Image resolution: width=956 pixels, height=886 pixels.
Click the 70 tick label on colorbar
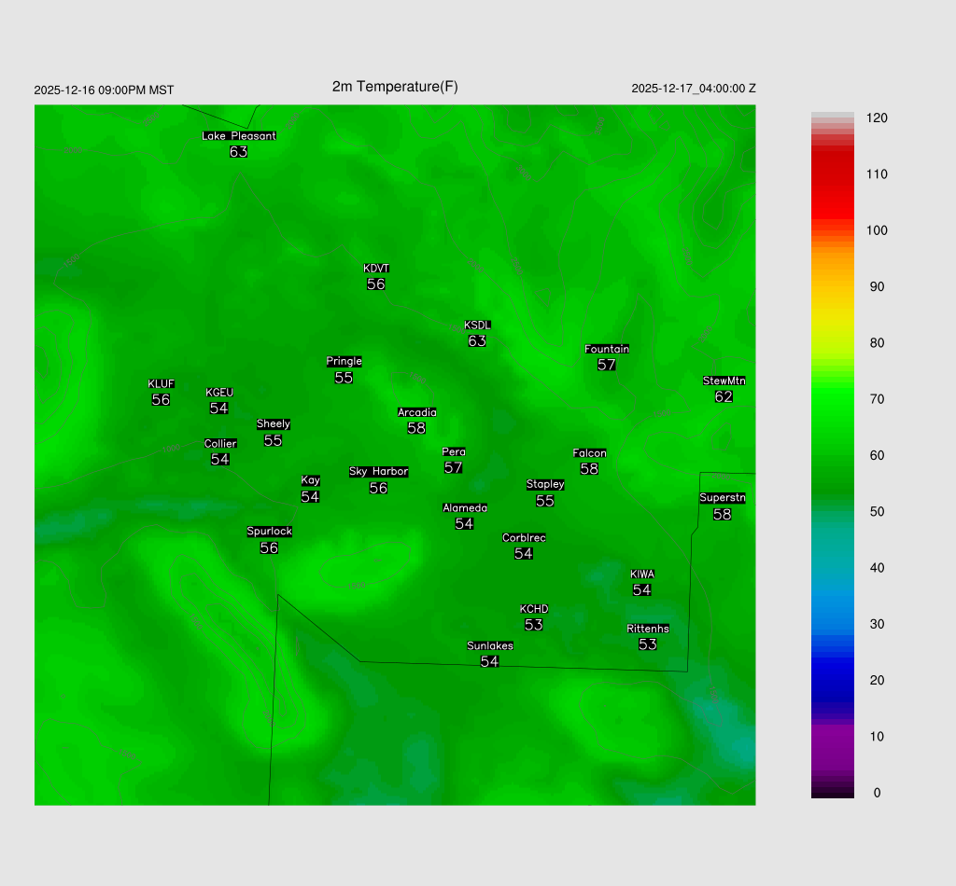[x=877, y=399]
